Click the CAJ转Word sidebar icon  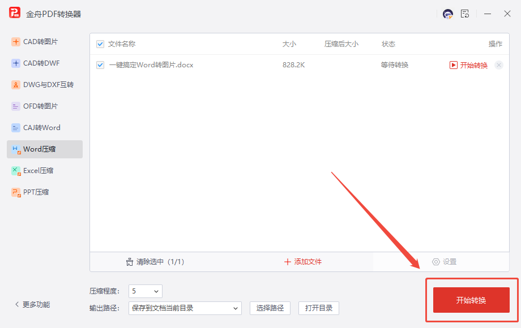click(16, 128)
